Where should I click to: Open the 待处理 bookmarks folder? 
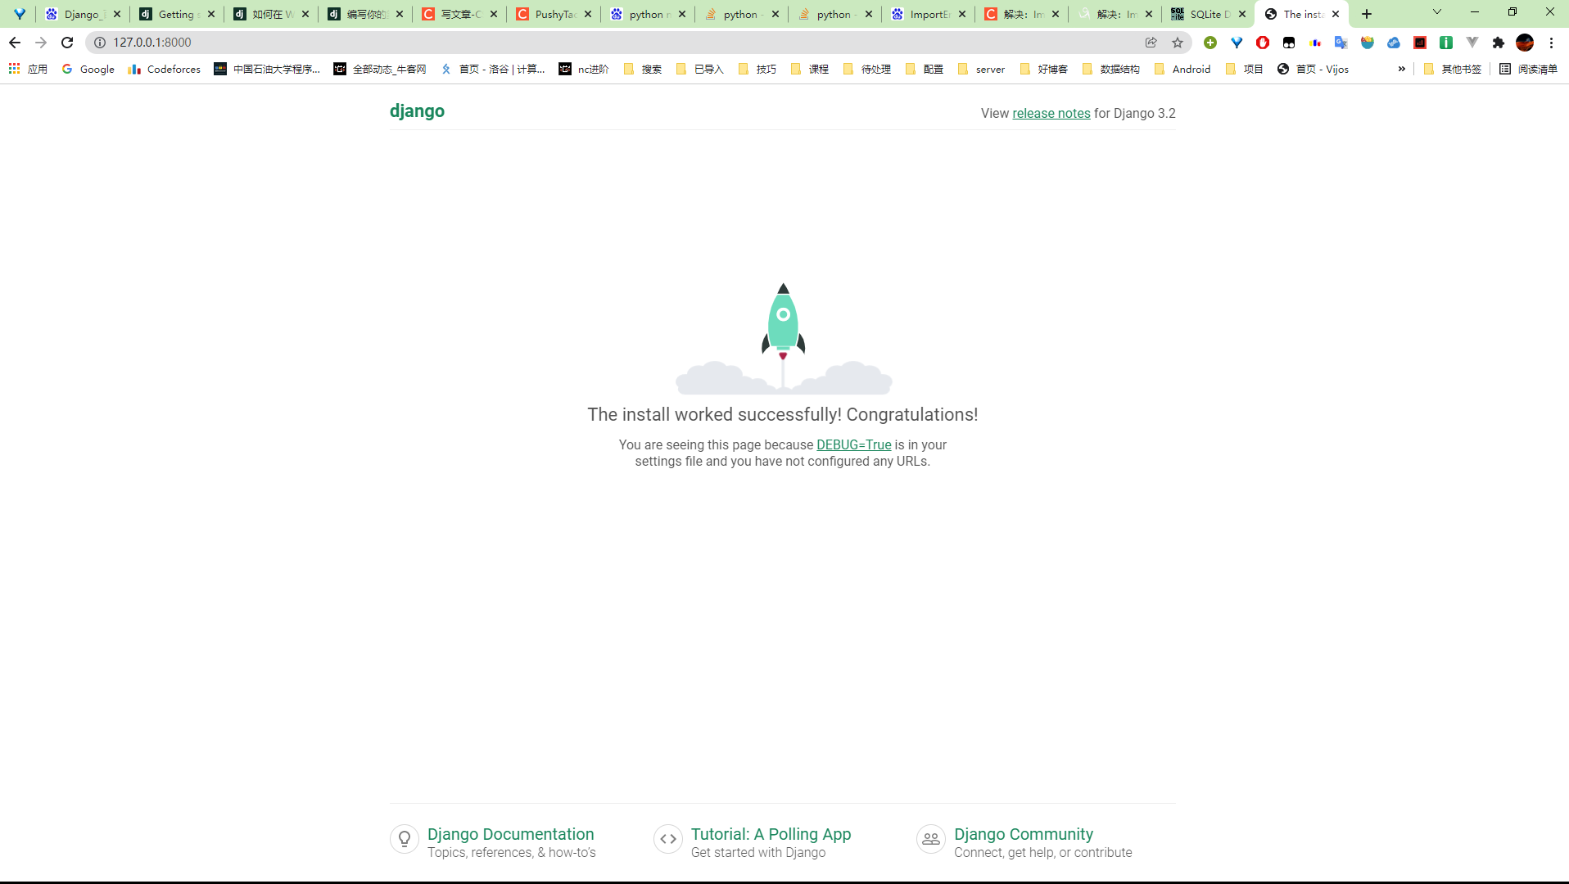867,70
